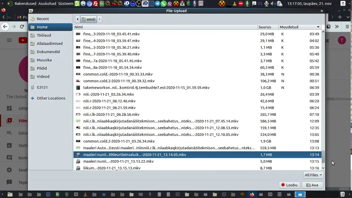
Task: Click the plus icon beside Other Locations
Action: pyautogui.click(x=32, y=98)
